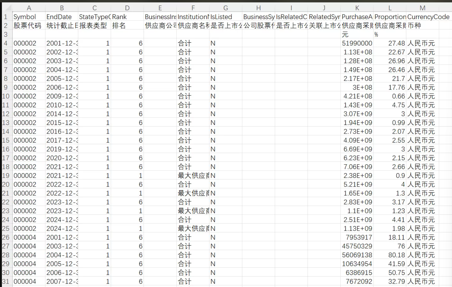Select row 31 header

[x=6, y=281]
